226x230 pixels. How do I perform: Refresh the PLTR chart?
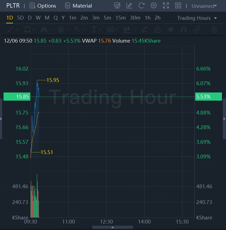141,6
